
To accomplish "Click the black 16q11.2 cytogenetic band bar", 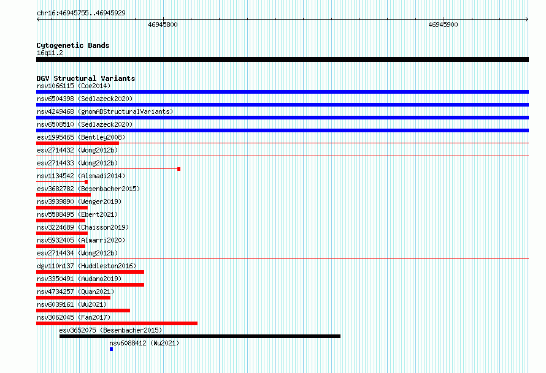I will coord(282,59).
